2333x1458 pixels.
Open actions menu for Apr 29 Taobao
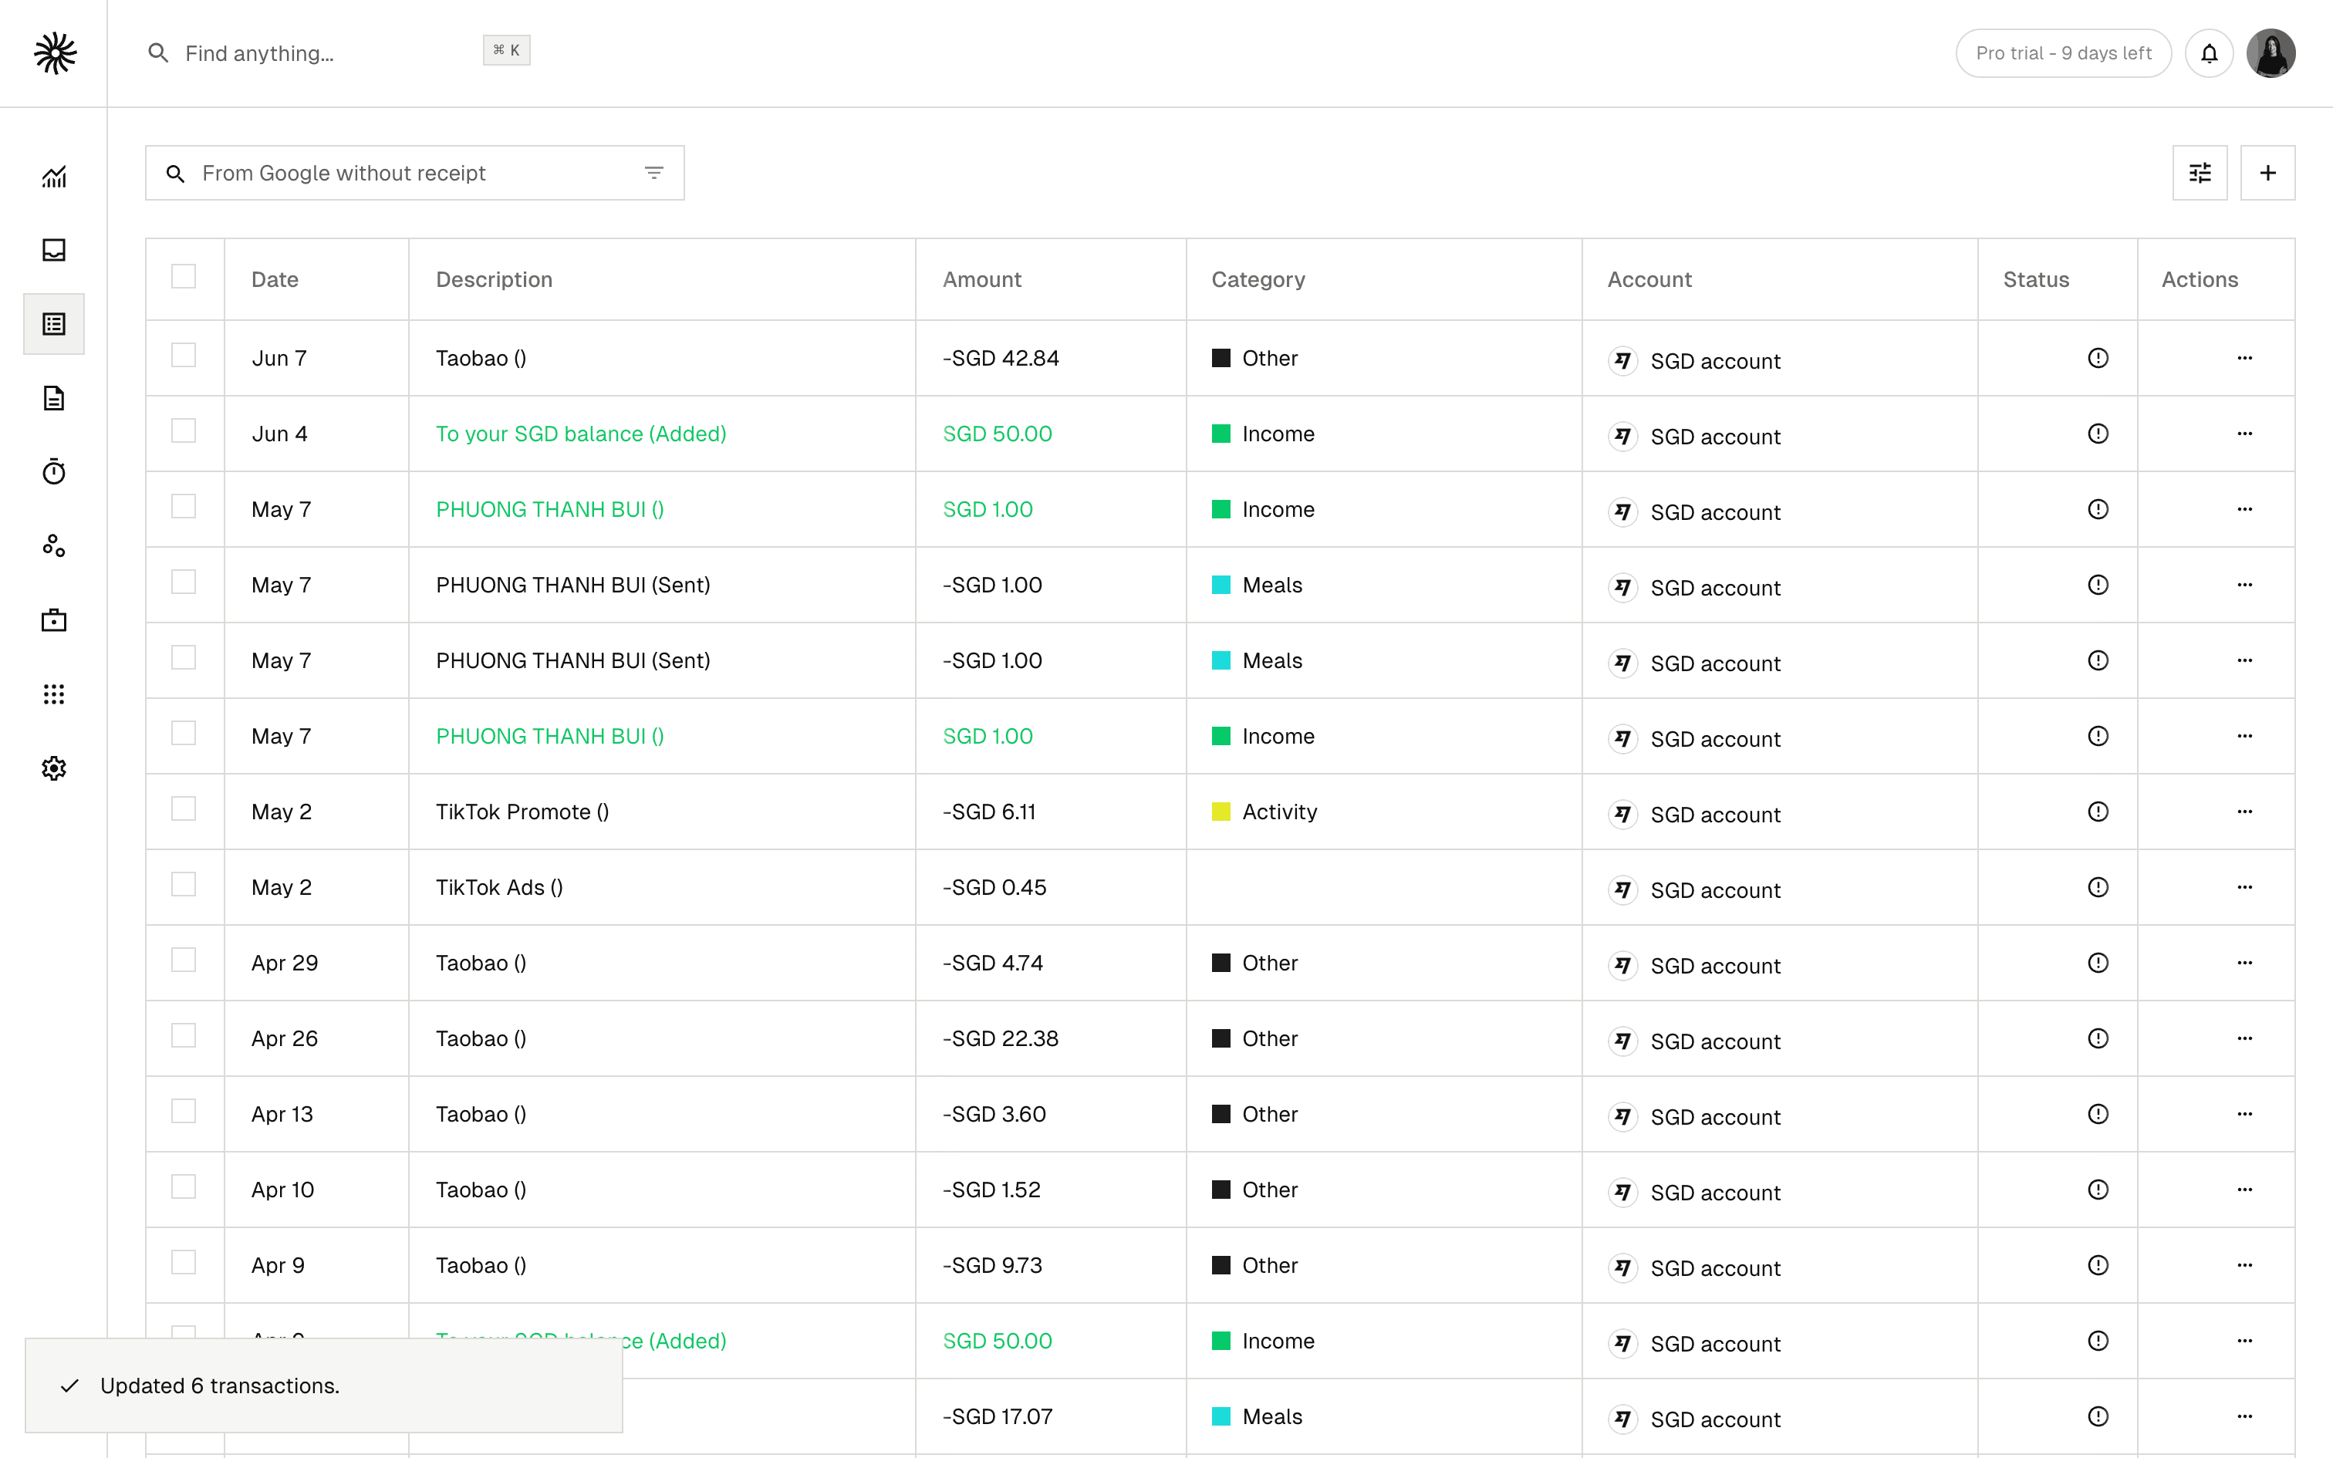[x=2244, y=963]
